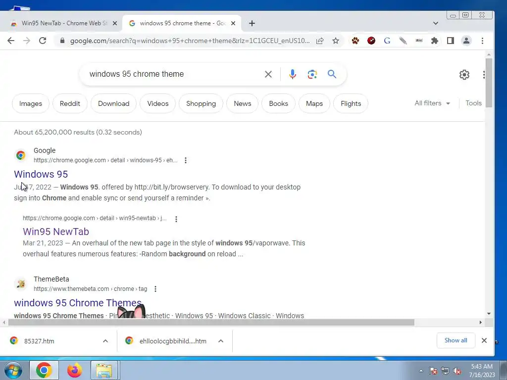
Task: Close the Google search results tab
Action: 233,23
